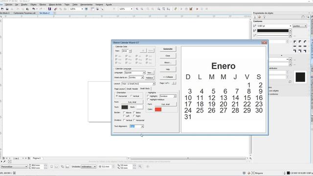Click the Undo arrow icon
Image resolution: width=313 pixels, height=176 pixels.
pos(34,9)
